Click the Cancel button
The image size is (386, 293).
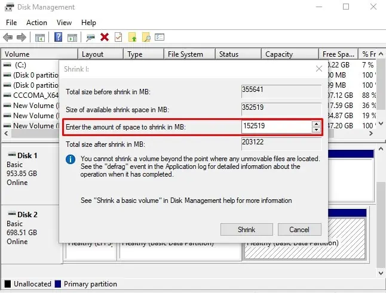299,230
